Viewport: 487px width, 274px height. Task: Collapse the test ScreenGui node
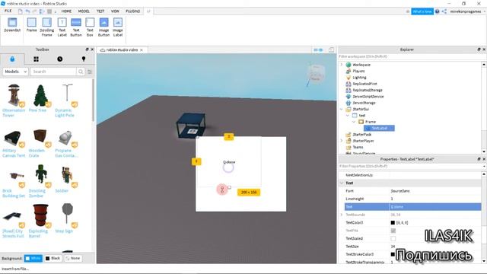(348, 115)
